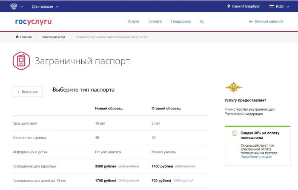
Task: Click the Заграничный паспорт heading
Action: [82, 61]
